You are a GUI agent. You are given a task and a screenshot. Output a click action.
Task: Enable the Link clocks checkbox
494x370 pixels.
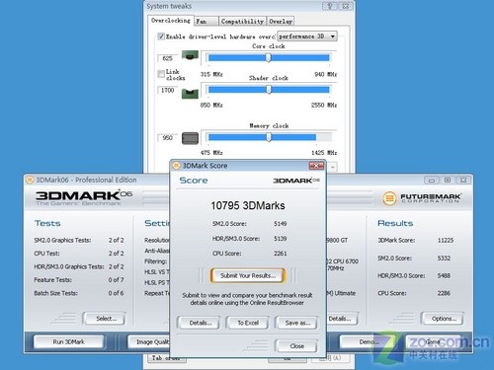tap(161, 74)
